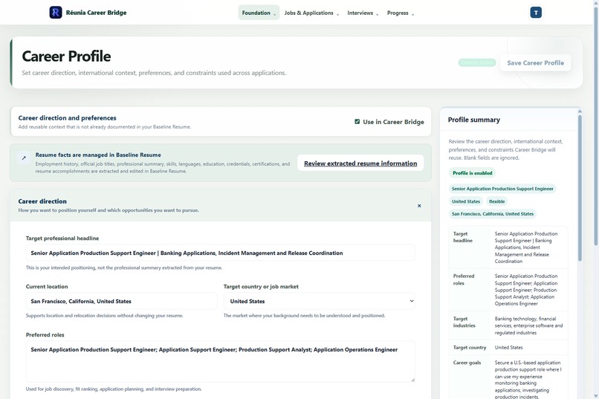Viewport: 599px width, 399px height.
Task: Click the Save Career Profile button
Action: [x=535, y=63]
